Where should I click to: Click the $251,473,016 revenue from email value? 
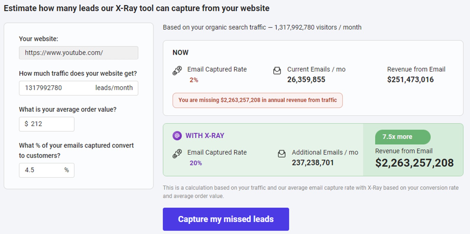pos(410,80)
